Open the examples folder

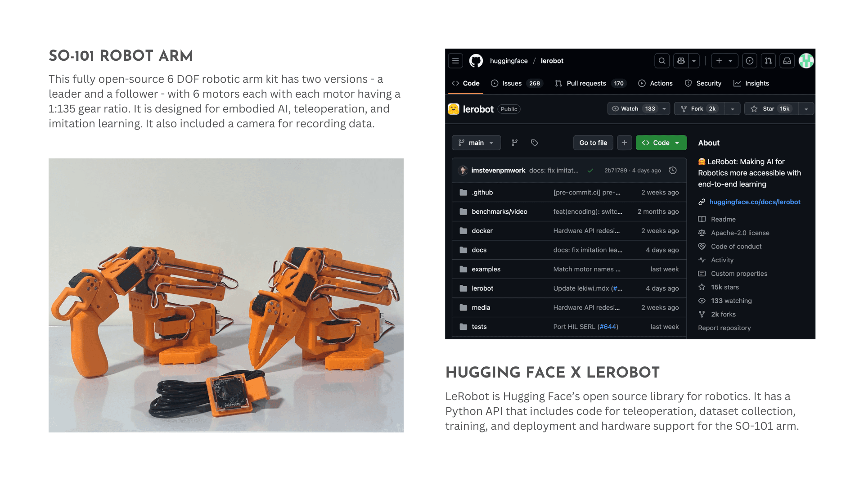pyautogui.click(x=486, y=269)
